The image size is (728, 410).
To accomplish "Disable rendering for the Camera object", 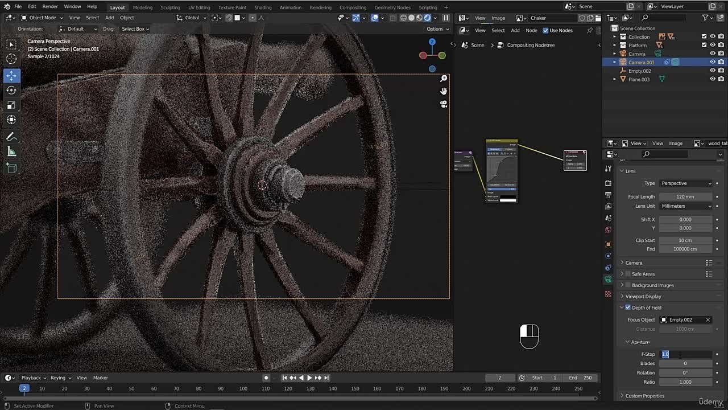I will [721, 54].
